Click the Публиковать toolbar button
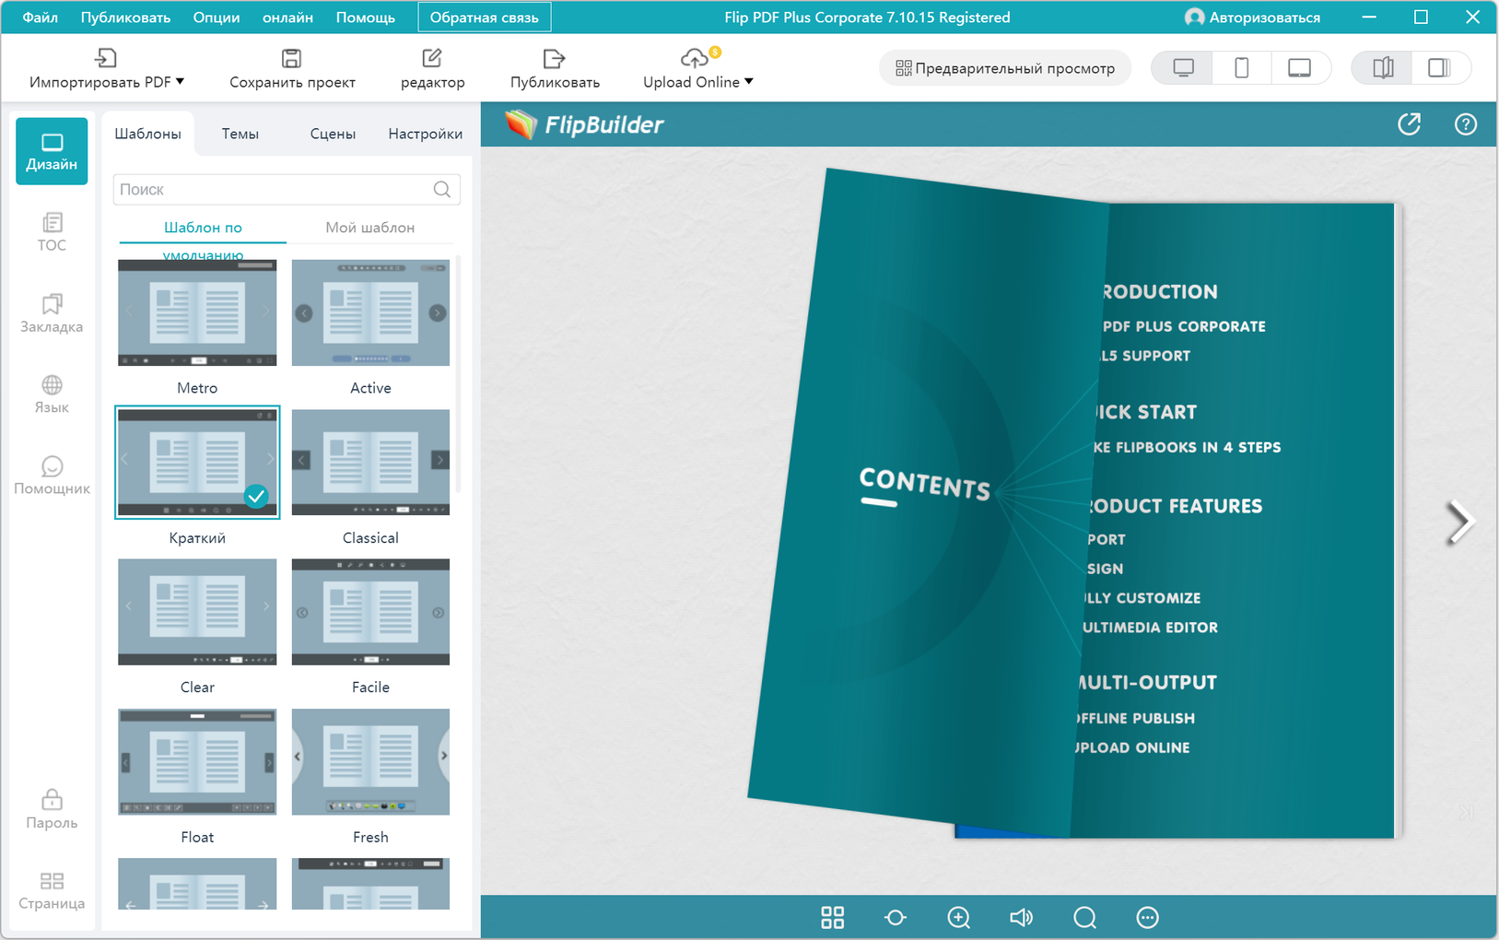This screenshot has width=1499, height=940. (x=555, y=68)
